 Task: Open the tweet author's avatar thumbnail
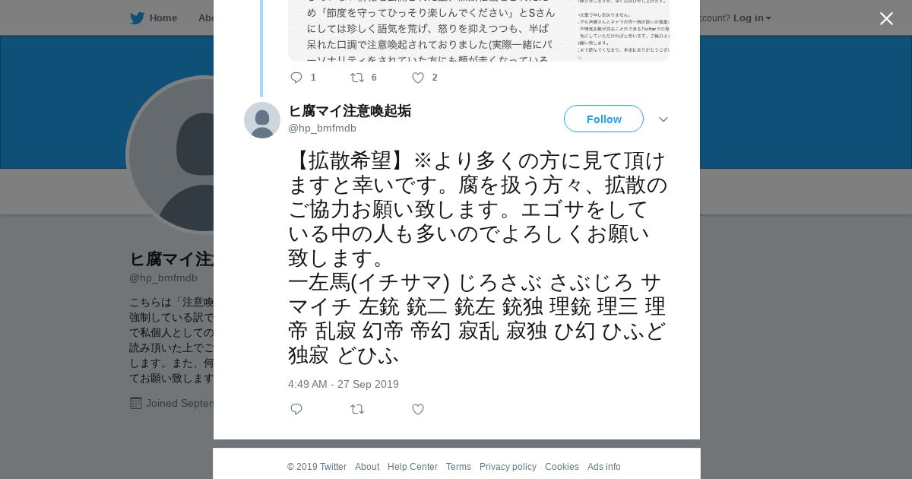point(262,120)
